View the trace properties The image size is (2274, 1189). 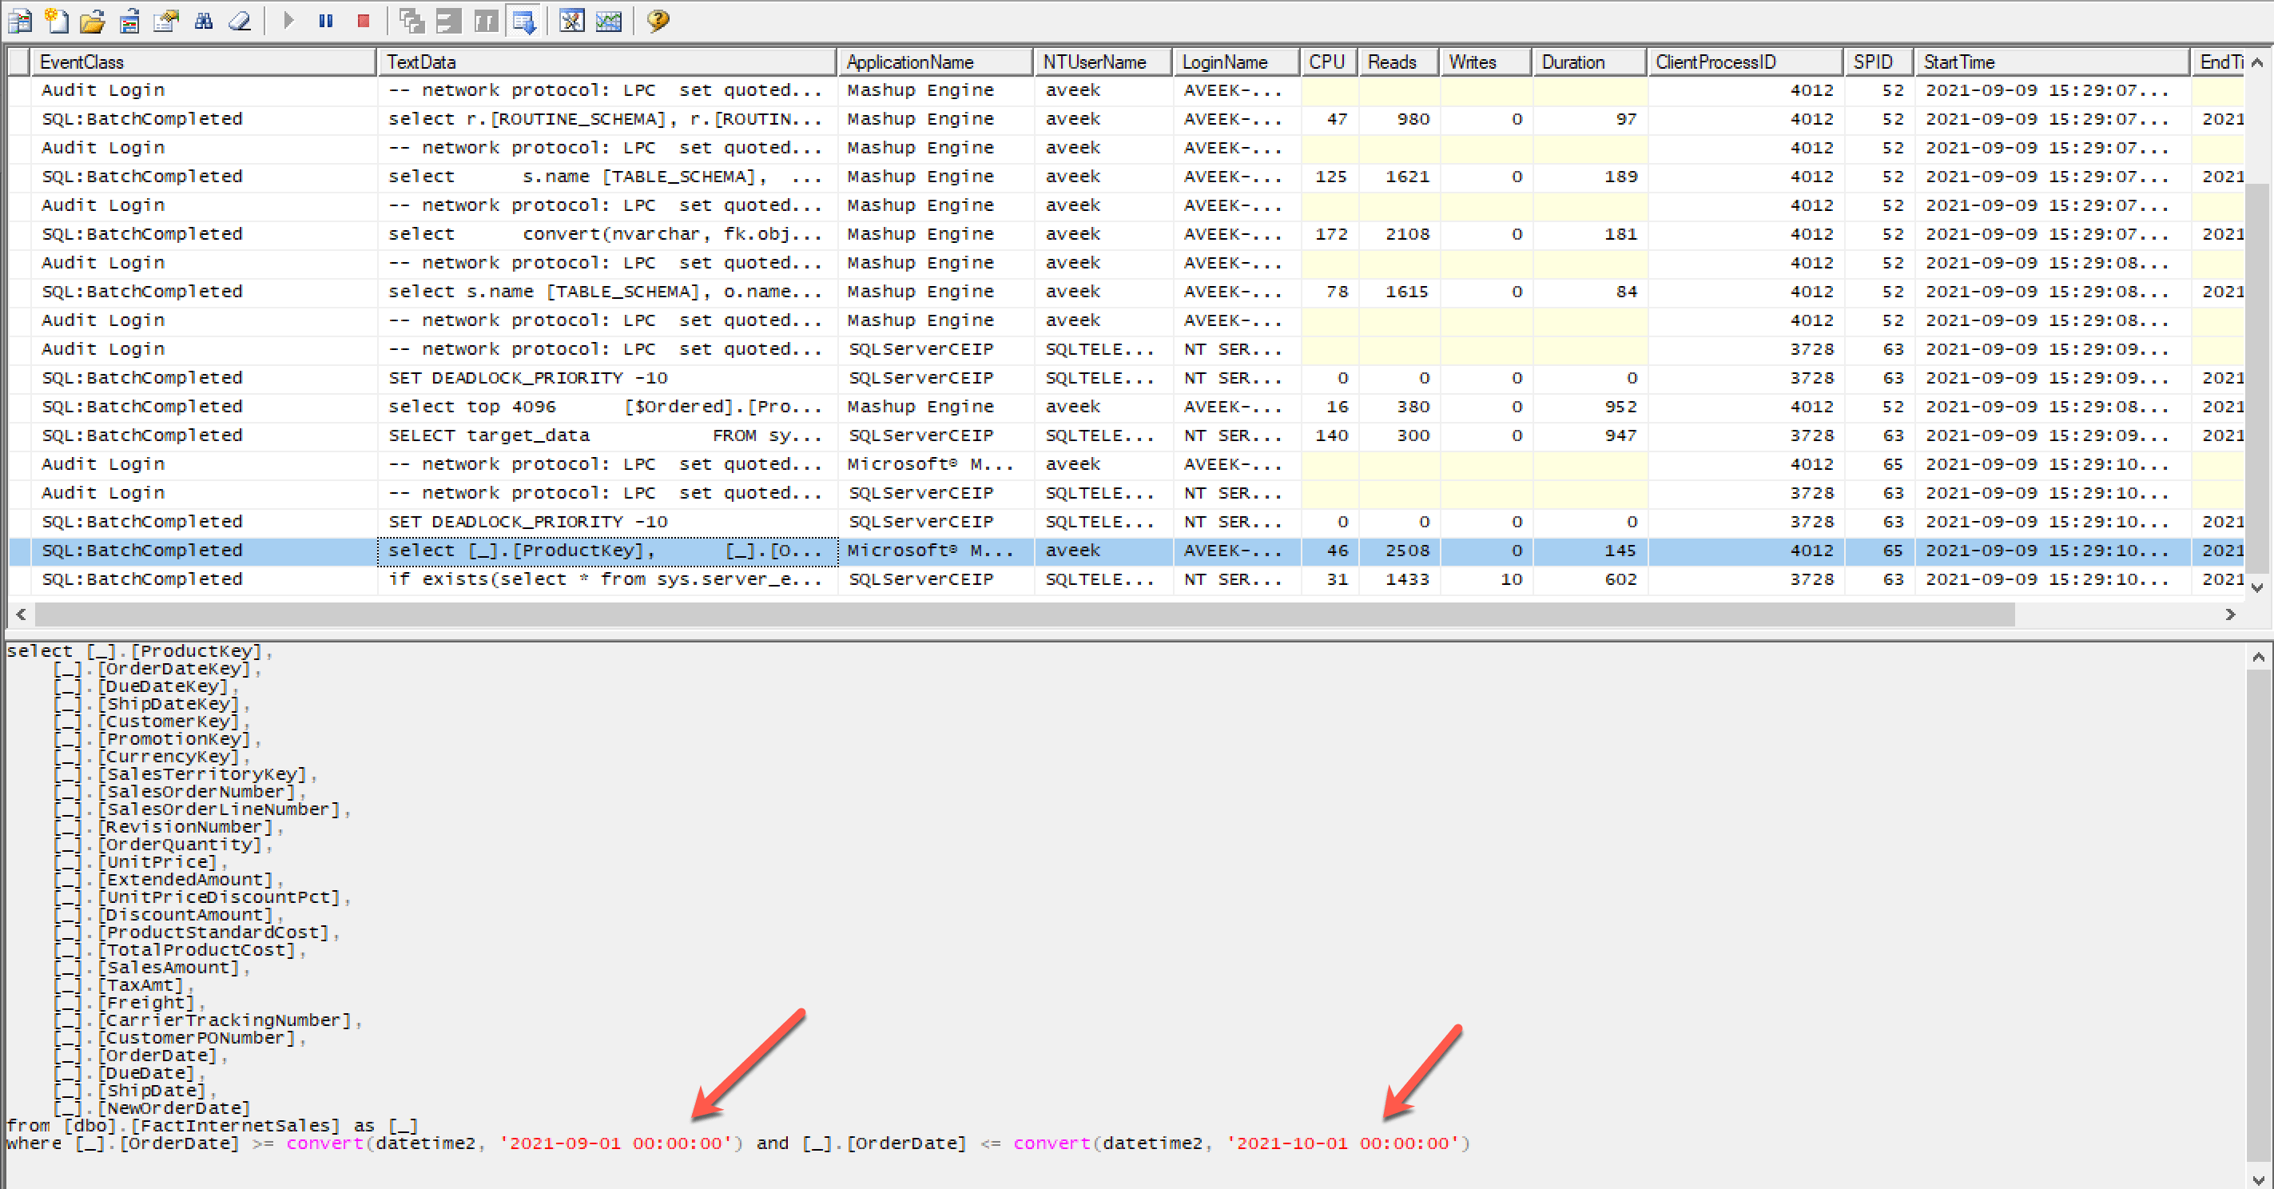pos(165,20)
